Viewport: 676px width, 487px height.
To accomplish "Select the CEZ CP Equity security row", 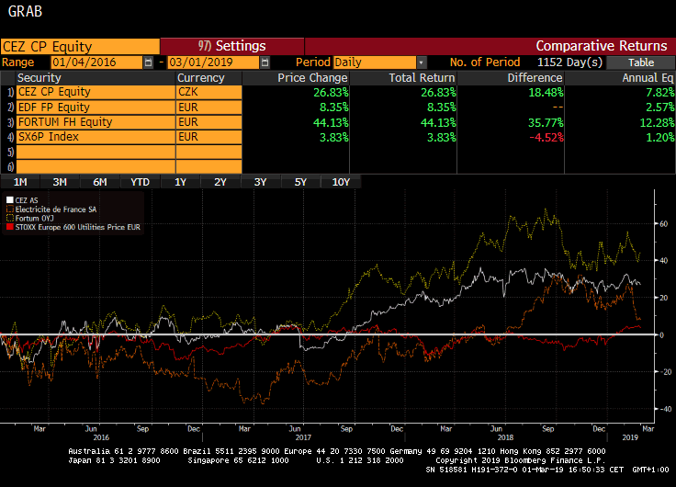I will click(96, 92).
